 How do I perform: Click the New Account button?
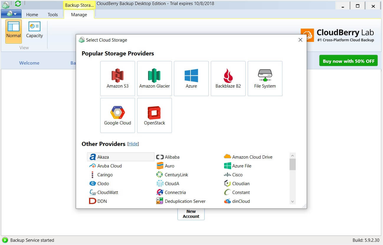point(191,214)
